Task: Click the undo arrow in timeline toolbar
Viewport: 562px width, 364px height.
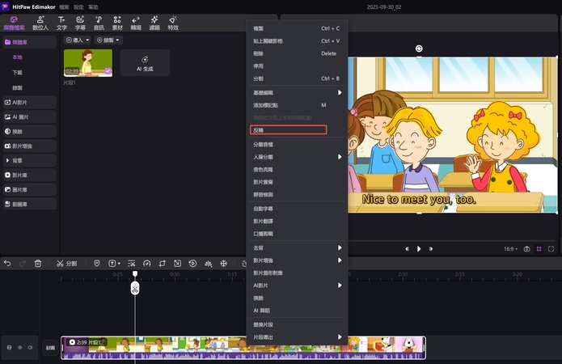Action: pos(8,264)
